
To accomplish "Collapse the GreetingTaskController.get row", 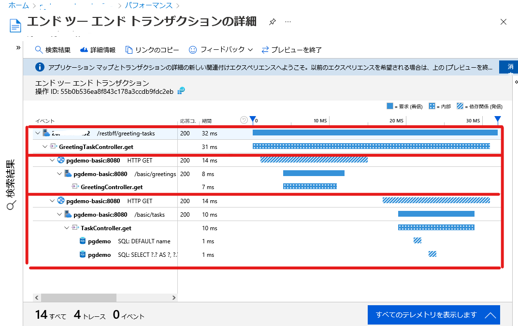I will click(45, 147).
